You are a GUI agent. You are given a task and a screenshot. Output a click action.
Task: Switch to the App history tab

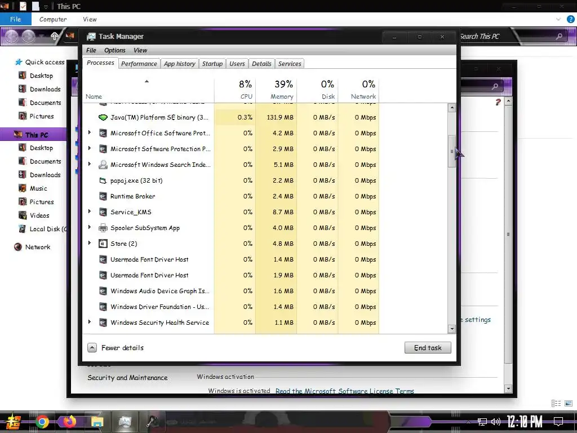[180, 64]
